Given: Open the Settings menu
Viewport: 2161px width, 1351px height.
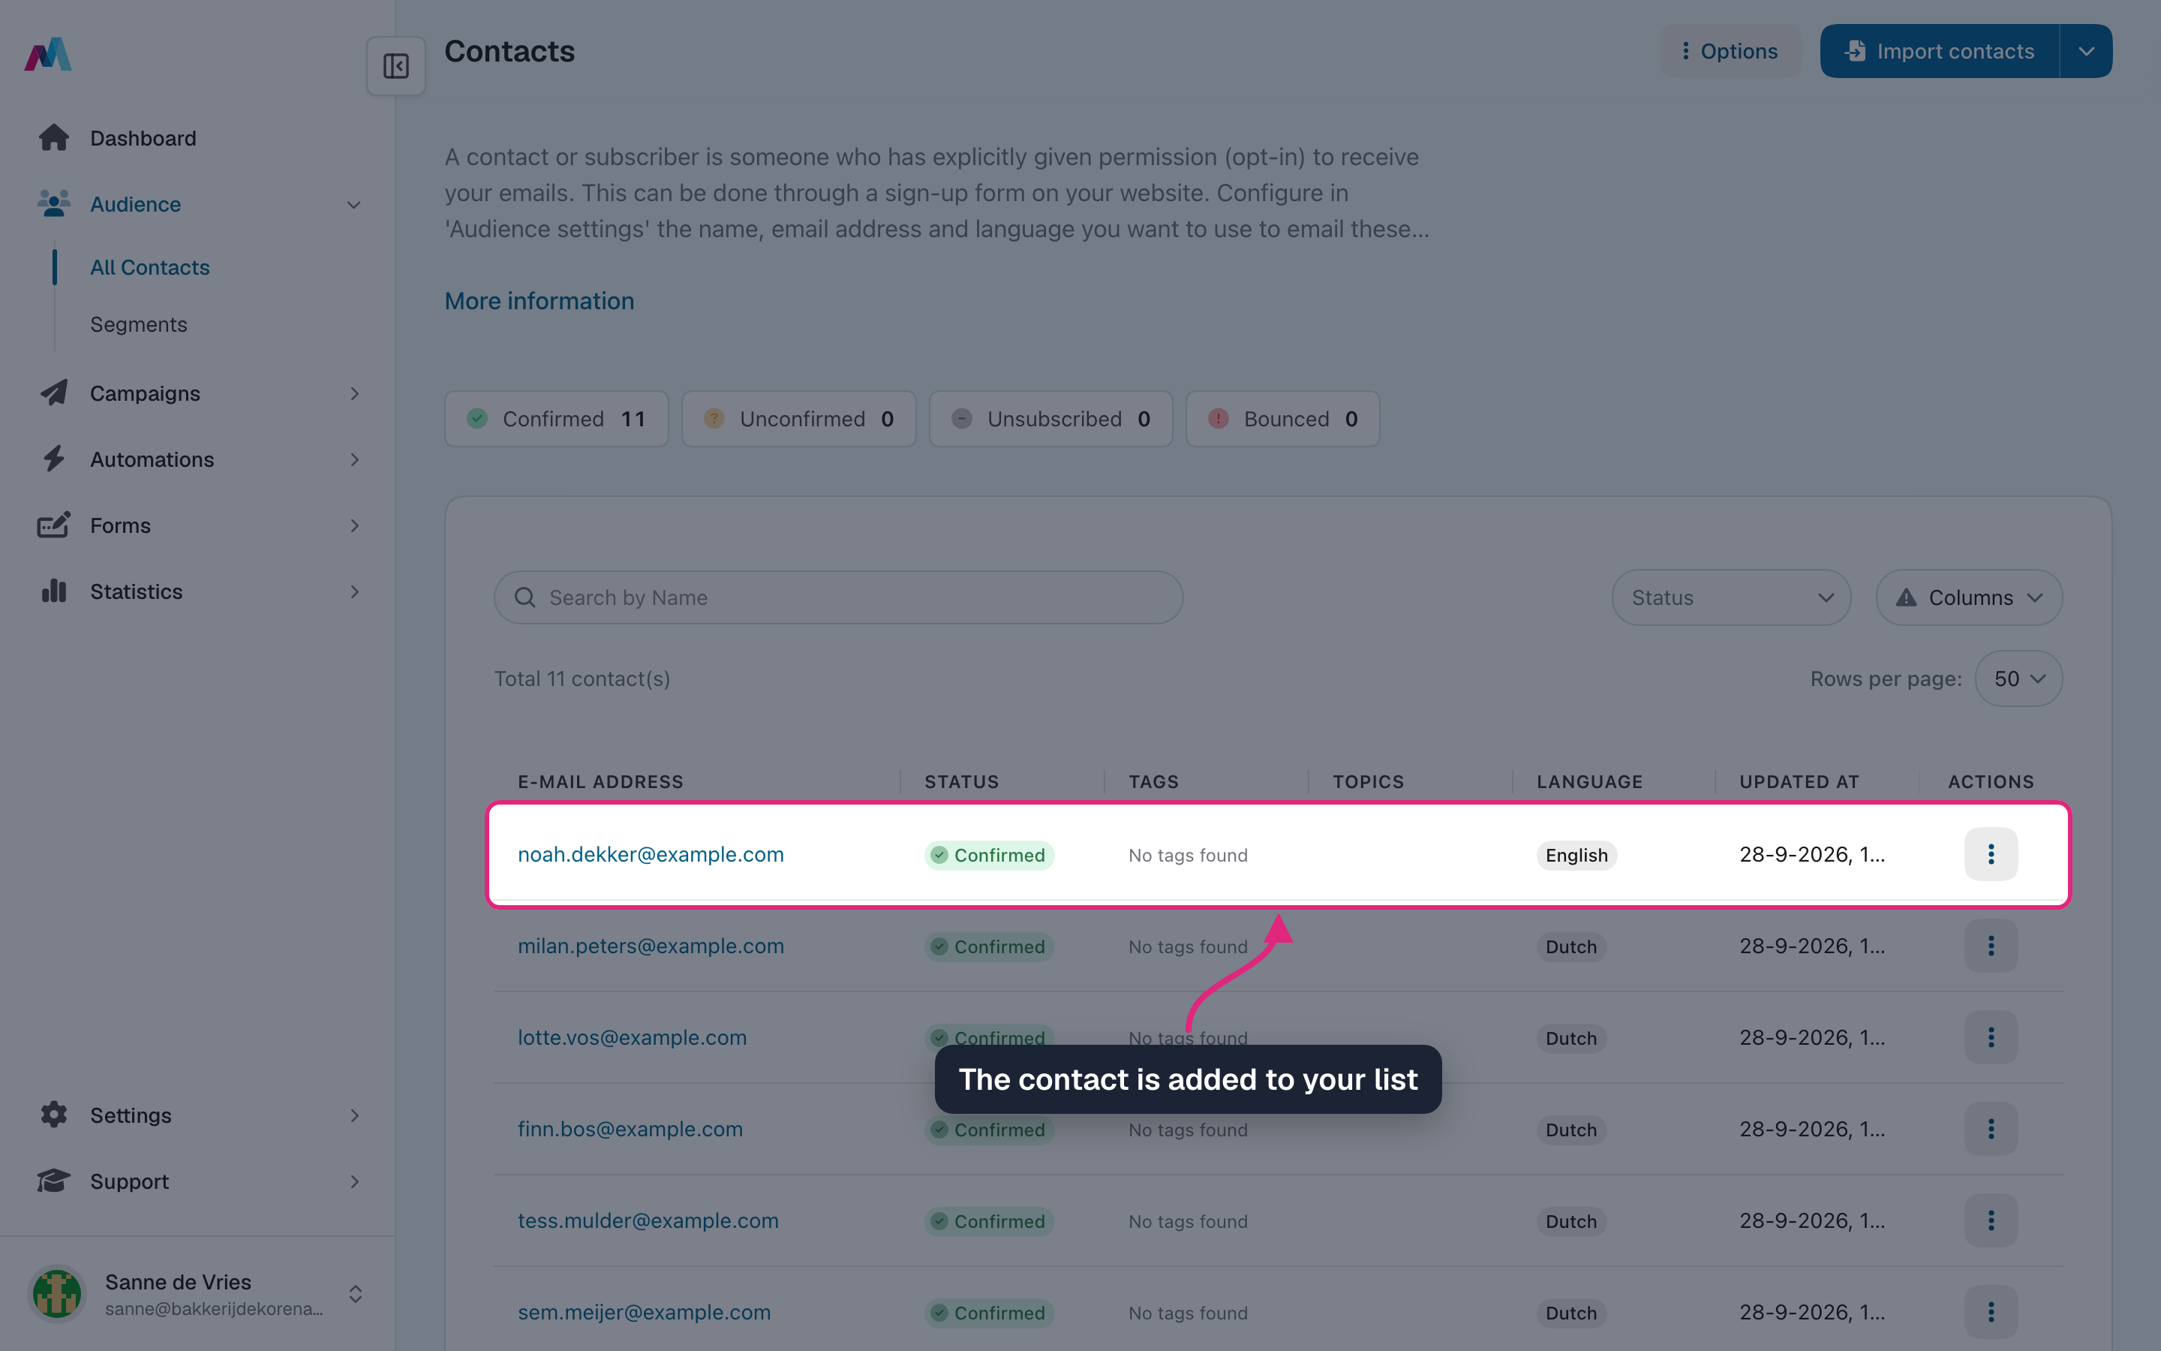Looking at the screenshot, I should pos(197,1115).
